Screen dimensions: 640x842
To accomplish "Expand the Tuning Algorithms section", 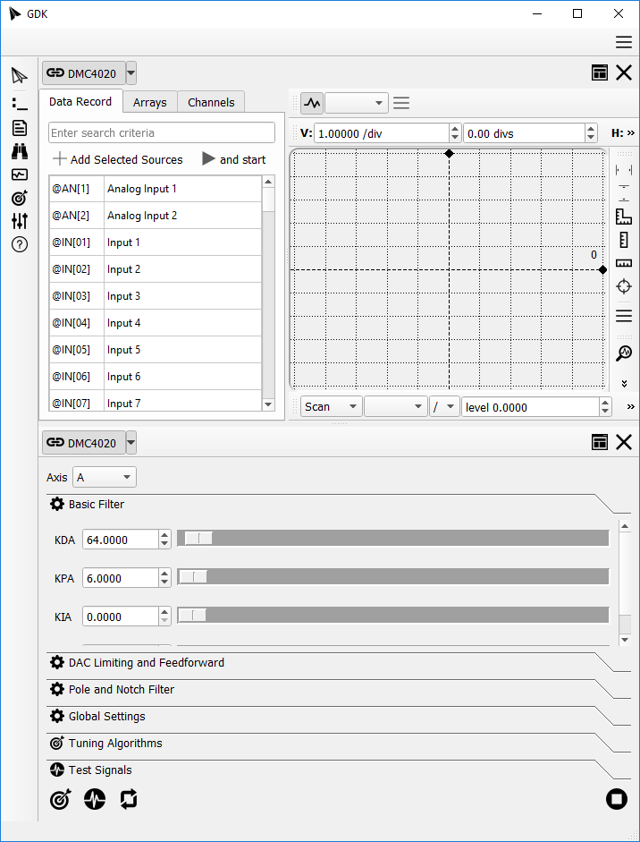I will coord(115,744).
